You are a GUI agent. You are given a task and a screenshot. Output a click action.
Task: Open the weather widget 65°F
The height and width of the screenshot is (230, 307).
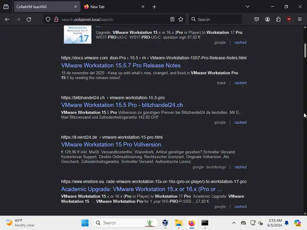click(19, 223)
